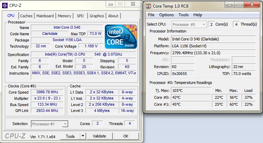
Task: Click the empty VID field in Core Temp
Action: (183, 60)
